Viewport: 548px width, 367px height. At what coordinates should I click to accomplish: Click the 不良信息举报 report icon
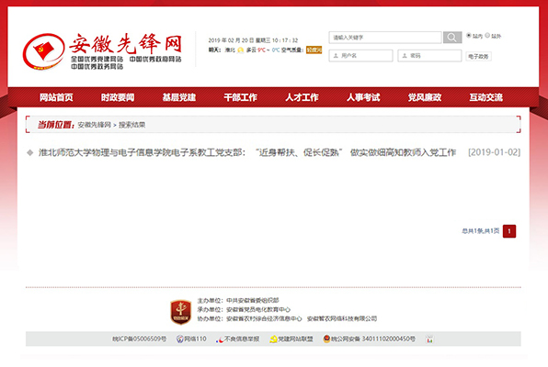click(220, 339)
